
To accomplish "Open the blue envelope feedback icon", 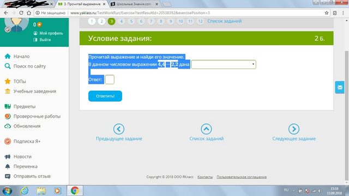I will tap(340, 87).
